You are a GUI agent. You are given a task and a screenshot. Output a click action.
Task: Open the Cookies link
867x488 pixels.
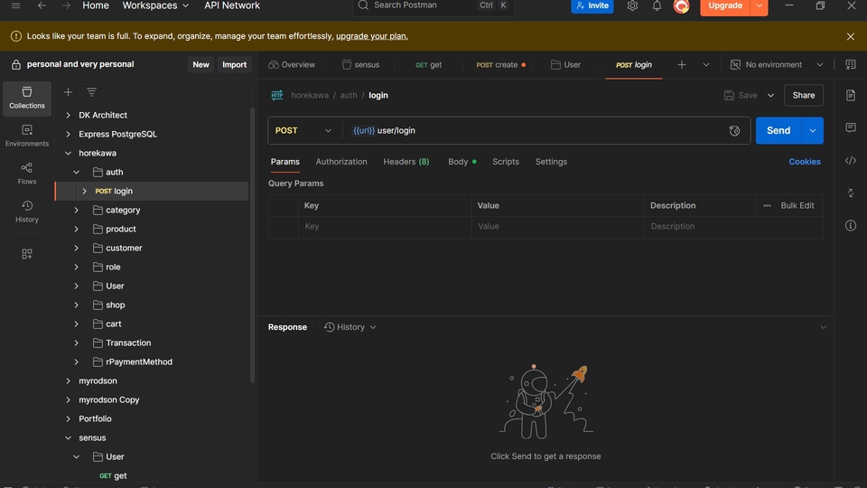pos(804,162)
